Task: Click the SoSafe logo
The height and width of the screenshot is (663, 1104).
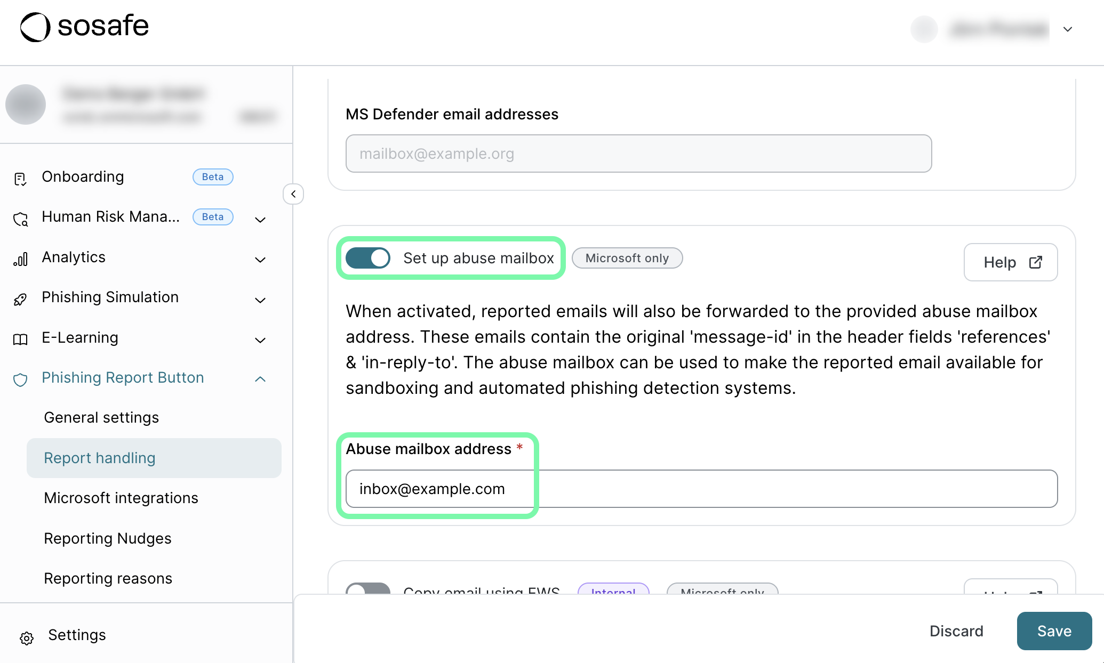Action: (84, 27)
